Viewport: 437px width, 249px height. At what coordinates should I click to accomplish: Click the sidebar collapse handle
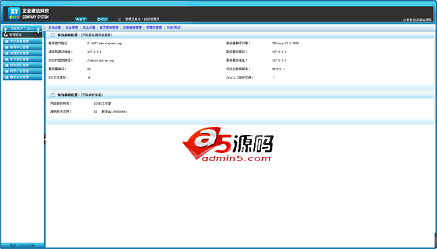(x=44, y=139)
